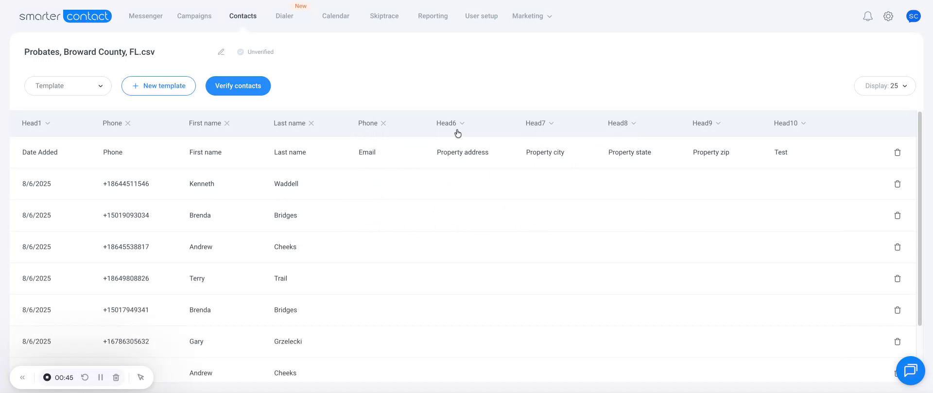
Task: Click the Unverified status check icon
Action: tap(240, 52)
